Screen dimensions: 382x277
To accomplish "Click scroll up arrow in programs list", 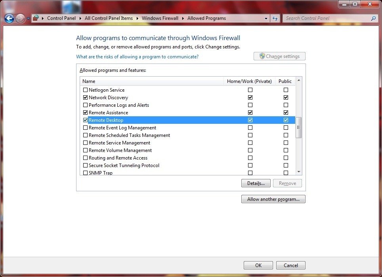I will [299, 81].
